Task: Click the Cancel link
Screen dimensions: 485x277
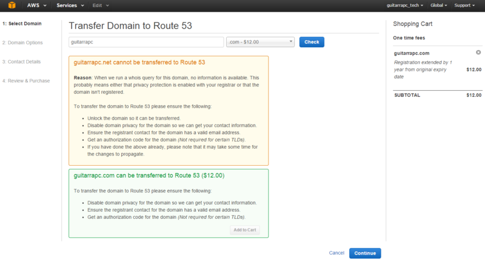Action: [336, 253]
